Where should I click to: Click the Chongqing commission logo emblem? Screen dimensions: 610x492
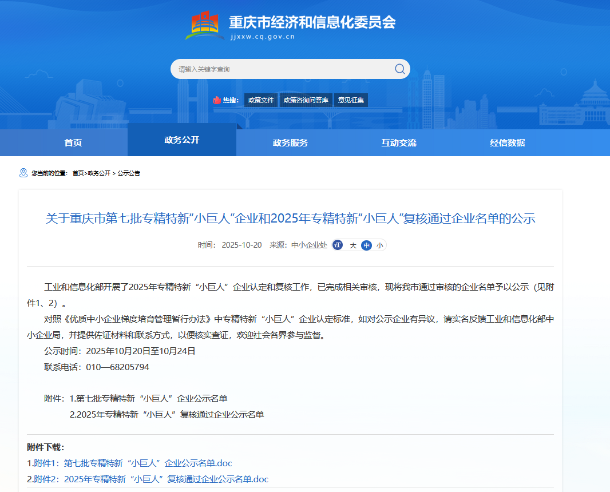(205, 26)
